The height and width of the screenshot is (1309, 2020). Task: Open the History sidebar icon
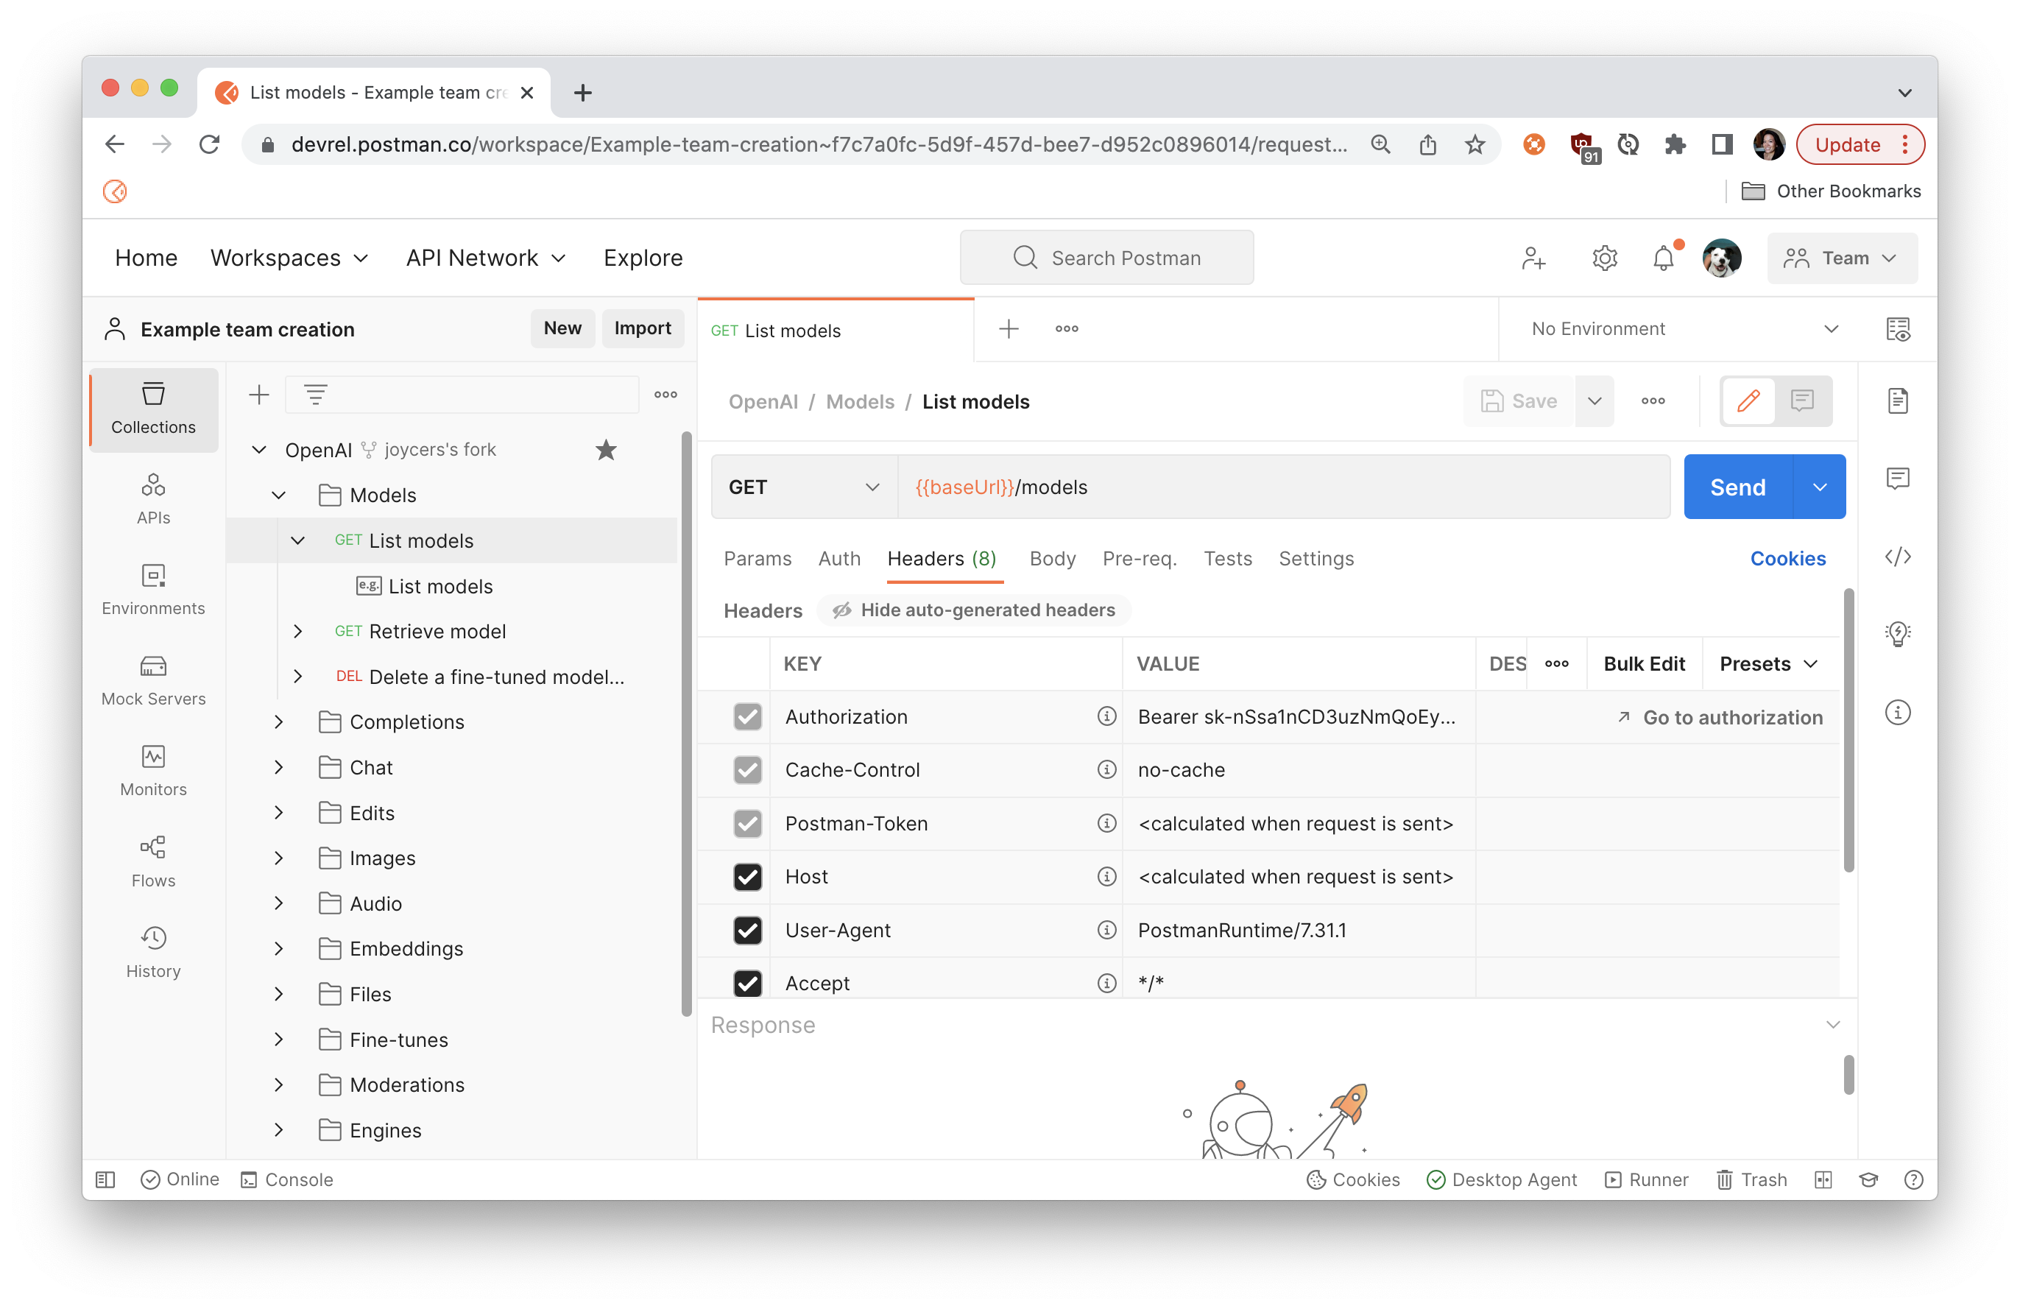[x=153, y=950]
